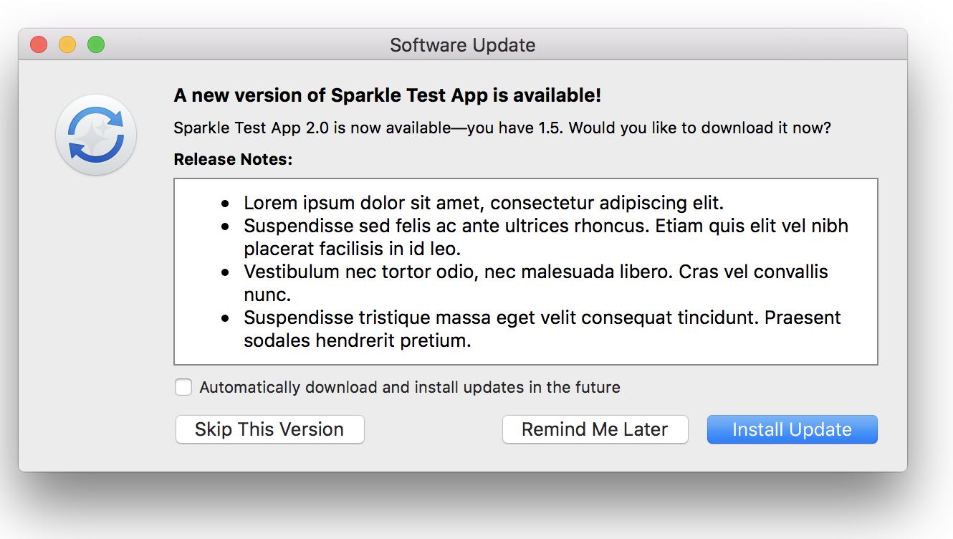Zoom window with the green button
Image resolution: width=953 pixels, height=539 pixels.
tap(96, 44)
